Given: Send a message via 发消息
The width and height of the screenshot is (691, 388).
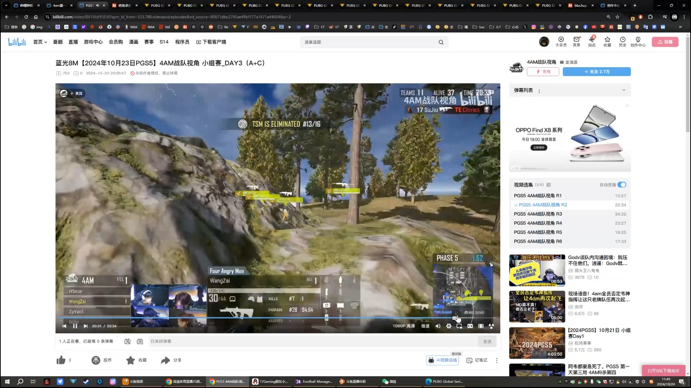Looking at the screenshot, I should (x=569, y=62).
